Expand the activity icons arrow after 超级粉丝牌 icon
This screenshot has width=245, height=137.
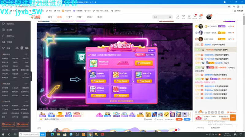pos(82,114)
